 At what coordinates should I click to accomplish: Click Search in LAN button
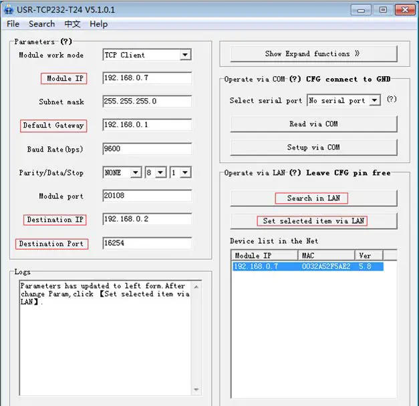313,198
